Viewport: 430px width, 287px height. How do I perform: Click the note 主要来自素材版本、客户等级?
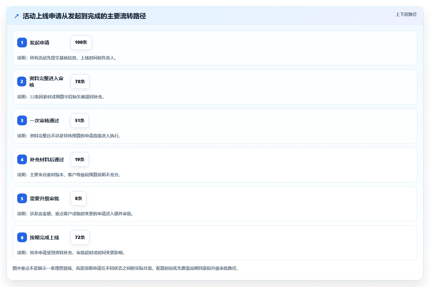(x=69, y=175)
